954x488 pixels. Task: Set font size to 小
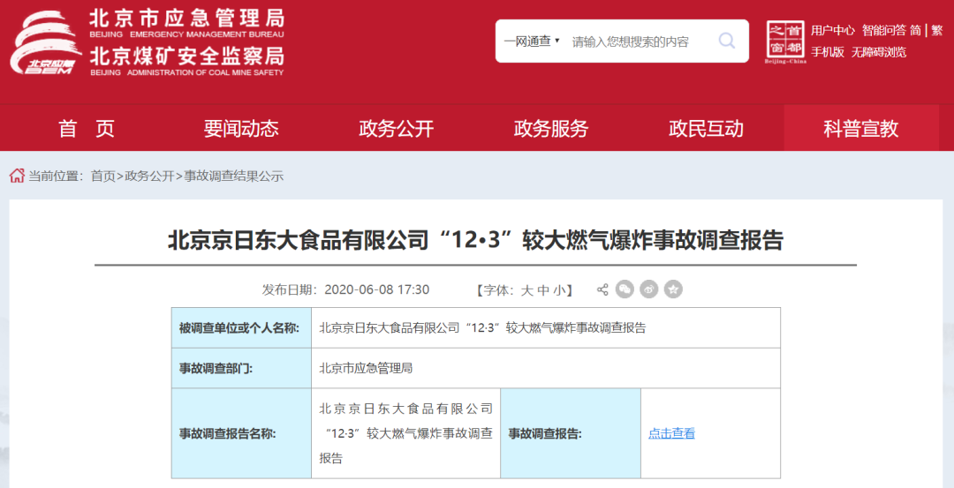click(560, 289)
